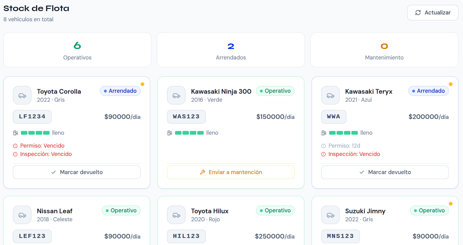463x245 pixels.
Task: Click the Mantenimiento summary card
Action: 384,50
